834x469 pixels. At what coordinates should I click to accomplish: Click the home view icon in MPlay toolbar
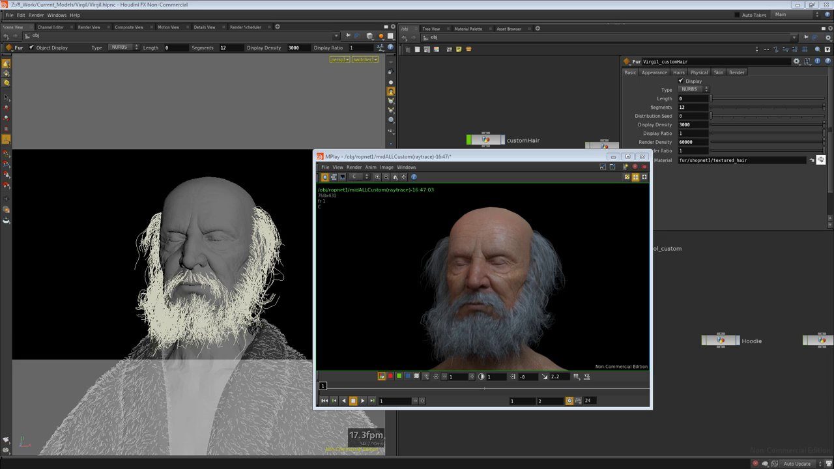[x=395, y=177]
